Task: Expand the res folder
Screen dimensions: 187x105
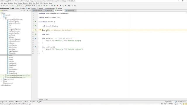Action: click(x=2, y=81)
